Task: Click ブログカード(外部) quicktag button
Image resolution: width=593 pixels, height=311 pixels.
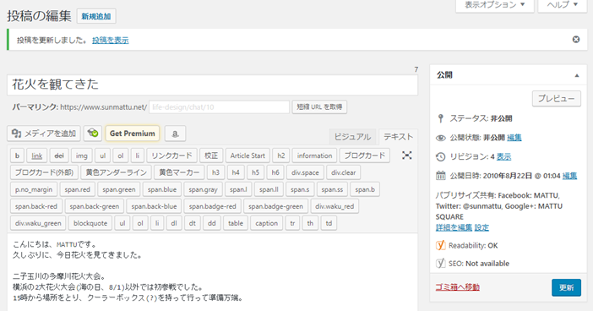Action: click(44, 172)
